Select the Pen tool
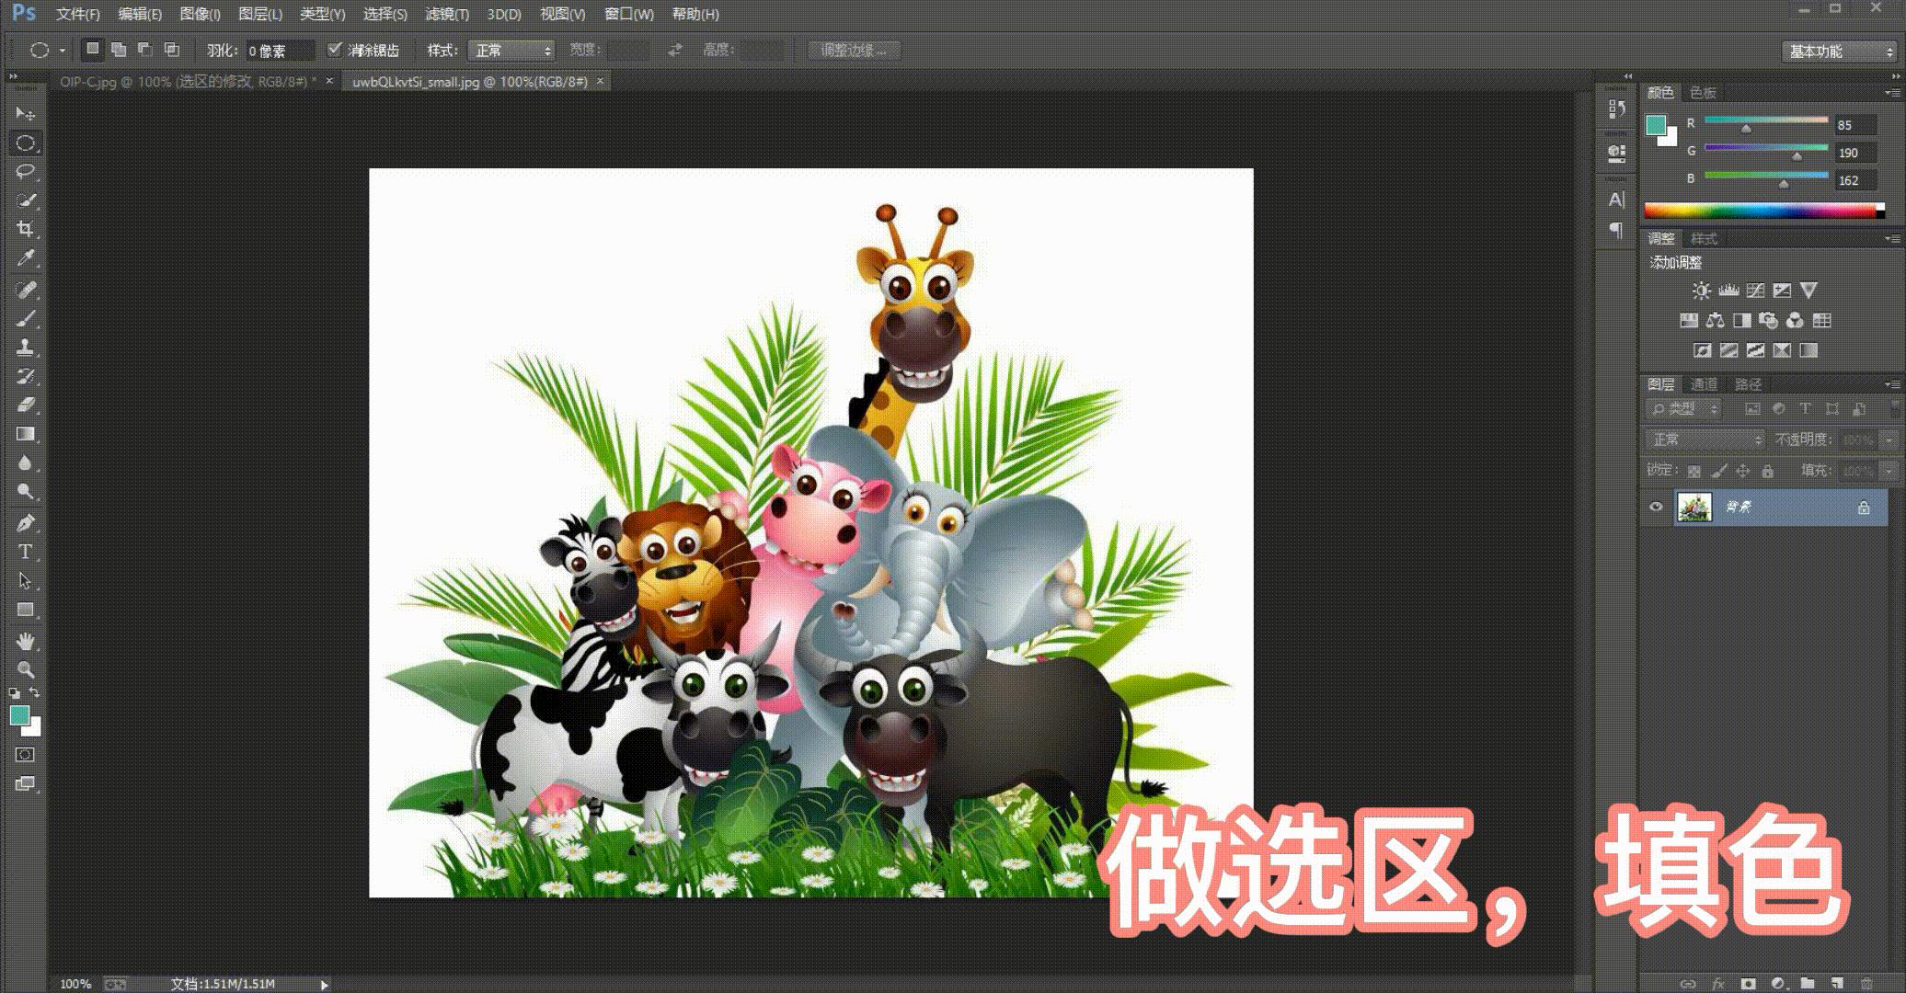 (x=25, y=522)
